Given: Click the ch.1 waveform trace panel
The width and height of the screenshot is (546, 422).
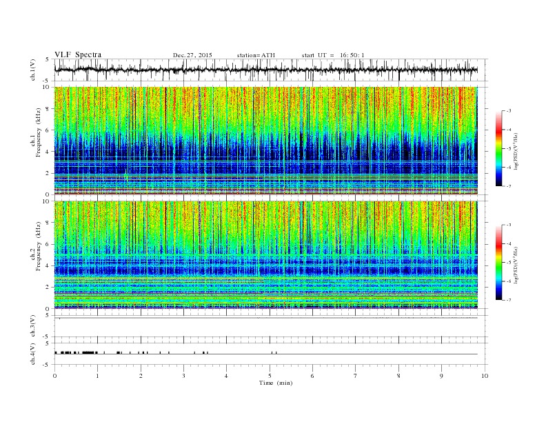Looking at the screenshot, I should tap(271, 70).
